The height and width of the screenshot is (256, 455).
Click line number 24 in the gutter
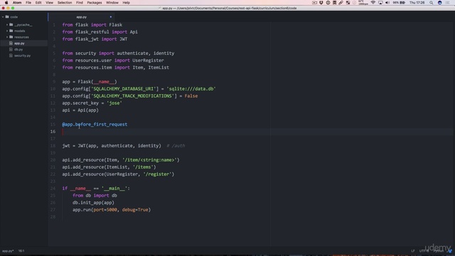[53, 188]
